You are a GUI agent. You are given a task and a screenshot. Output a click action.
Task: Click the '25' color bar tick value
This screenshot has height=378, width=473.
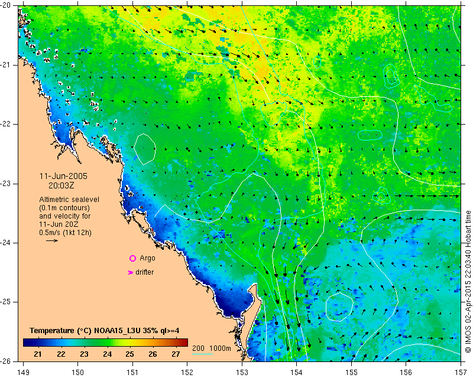(x=129, y=354)
